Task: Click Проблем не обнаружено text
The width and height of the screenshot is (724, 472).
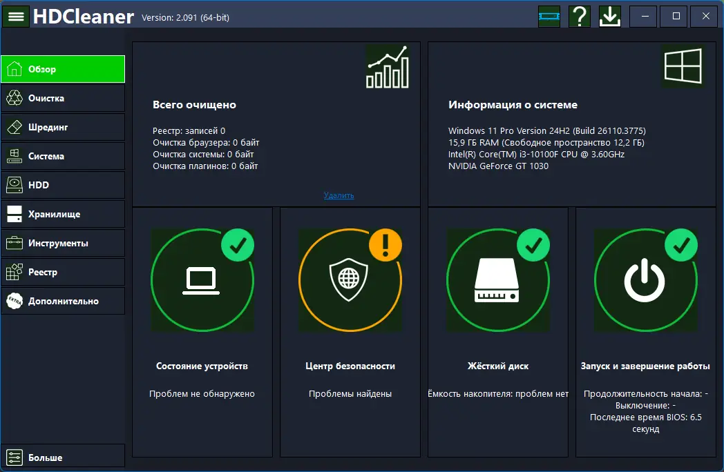Action: 202,393
